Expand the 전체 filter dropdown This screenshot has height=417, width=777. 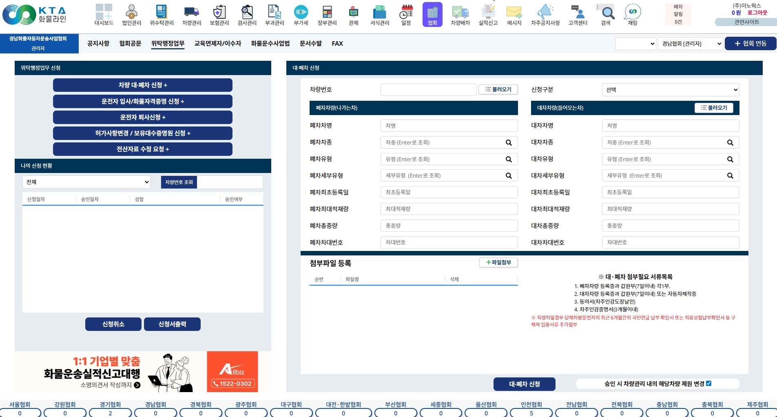pos(86,182)
